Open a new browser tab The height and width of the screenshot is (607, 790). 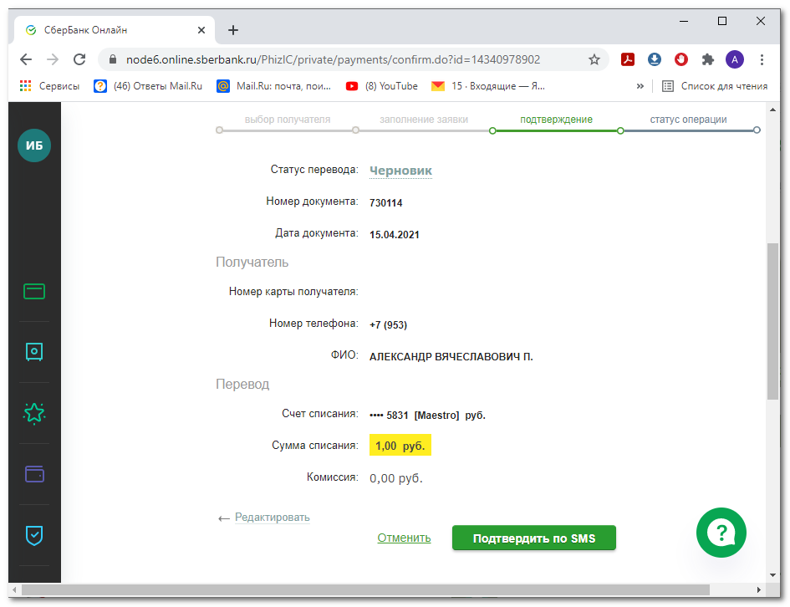click(x=233, y=30)
